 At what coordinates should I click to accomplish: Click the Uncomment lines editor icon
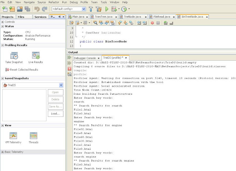pyautogui.click(x=171, y=23)
